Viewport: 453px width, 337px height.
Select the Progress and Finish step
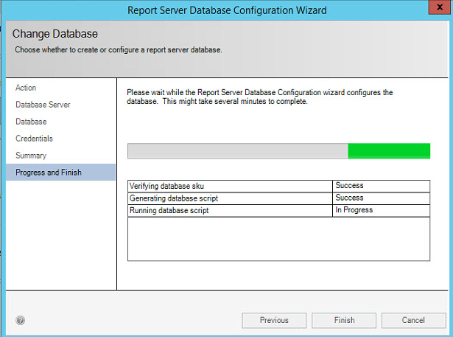[60, 173]
